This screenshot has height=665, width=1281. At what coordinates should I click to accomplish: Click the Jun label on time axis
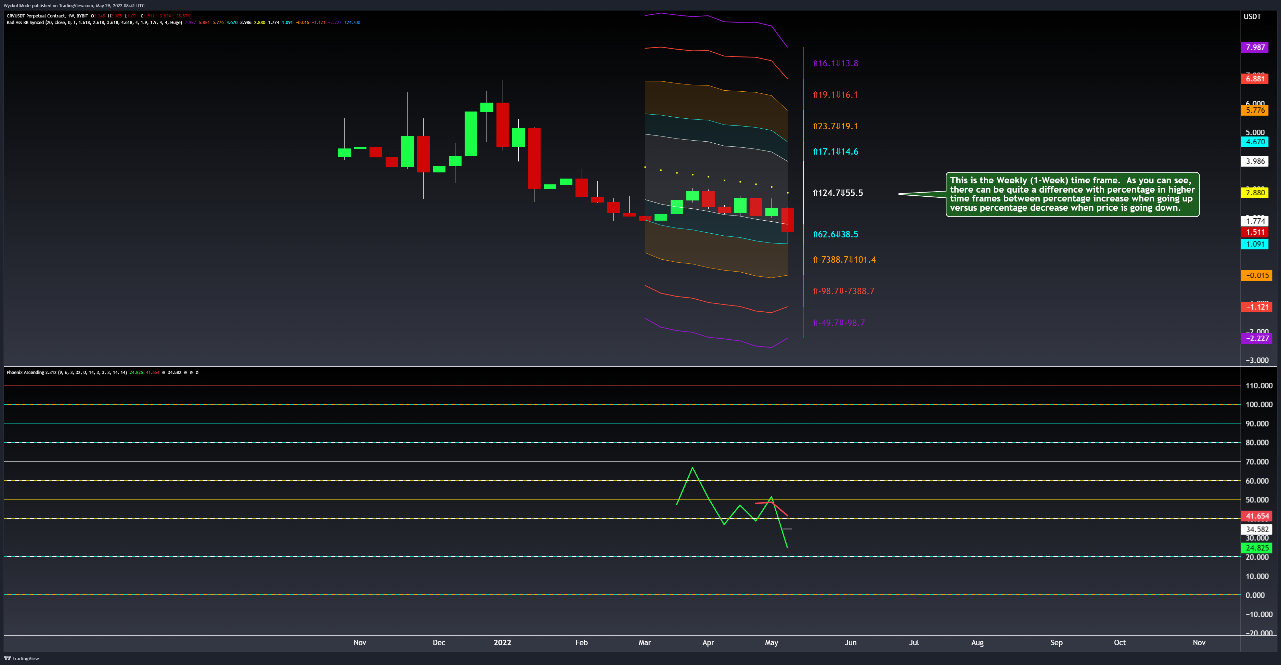pos(850,642)
